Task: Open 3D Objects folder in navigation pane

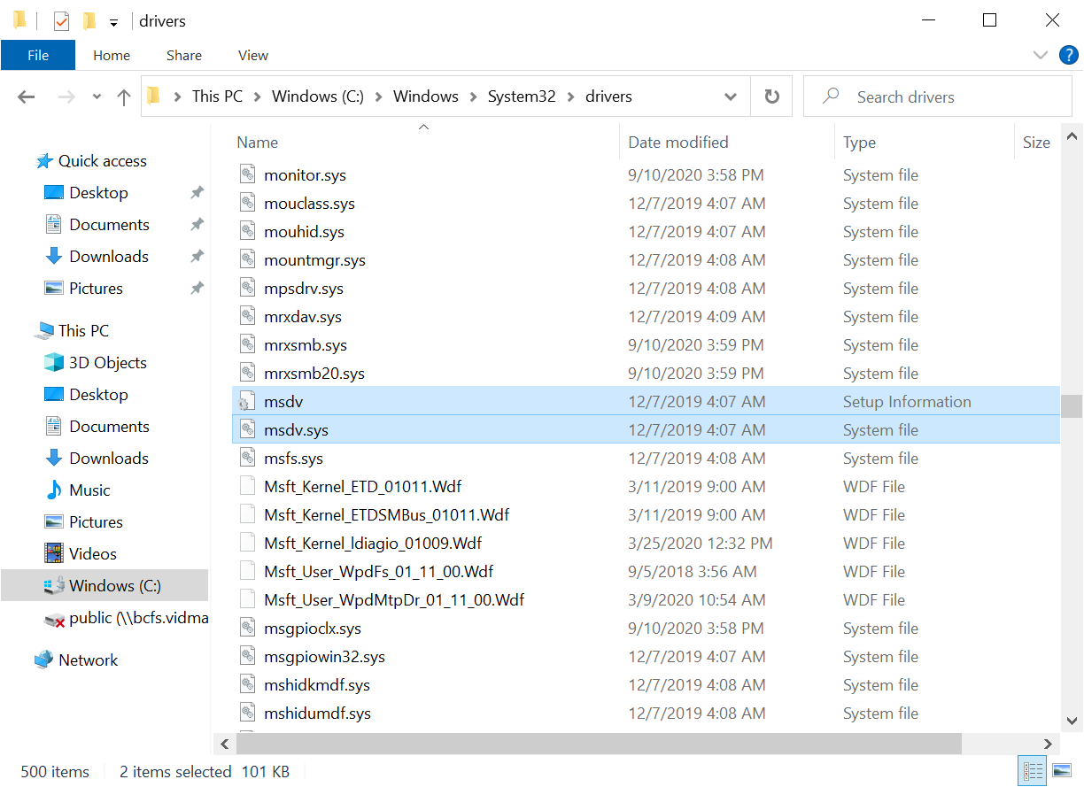Action: tap(108, 363)
